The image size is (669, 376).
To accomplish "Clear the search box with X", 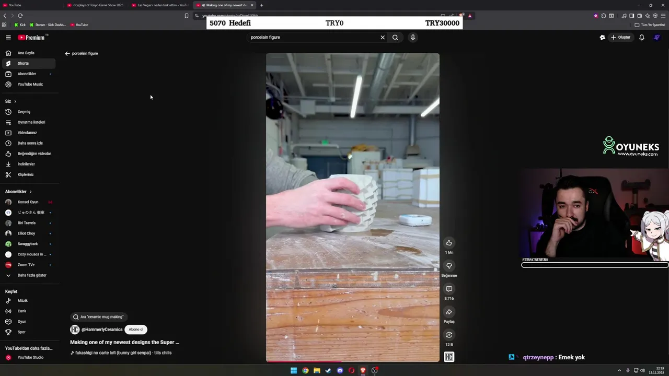I will [383, 38].
